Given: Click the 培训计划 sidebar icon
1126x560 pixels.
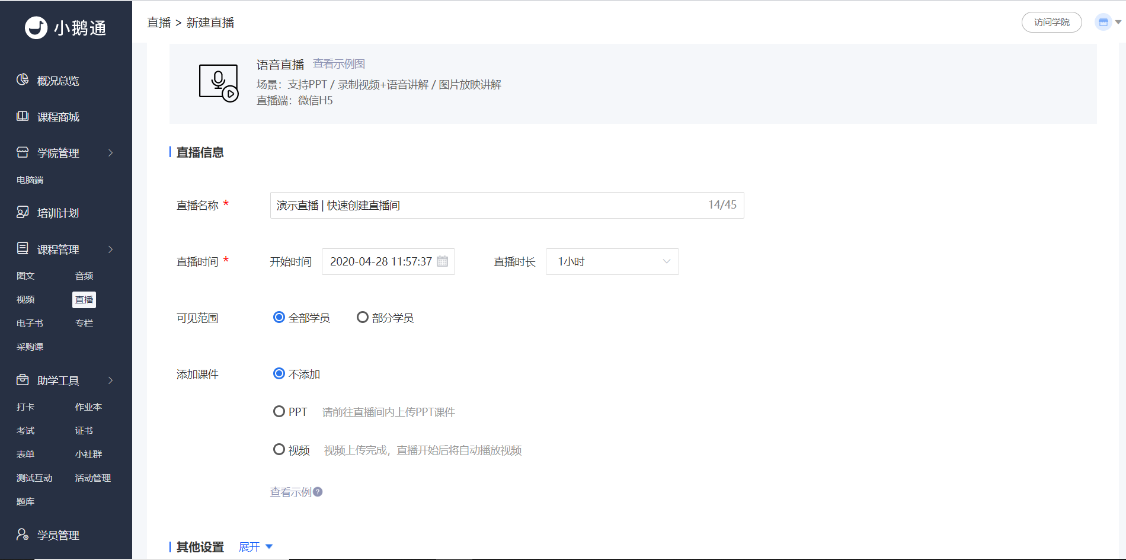Looking at the screenshot, I should point(23,212).
